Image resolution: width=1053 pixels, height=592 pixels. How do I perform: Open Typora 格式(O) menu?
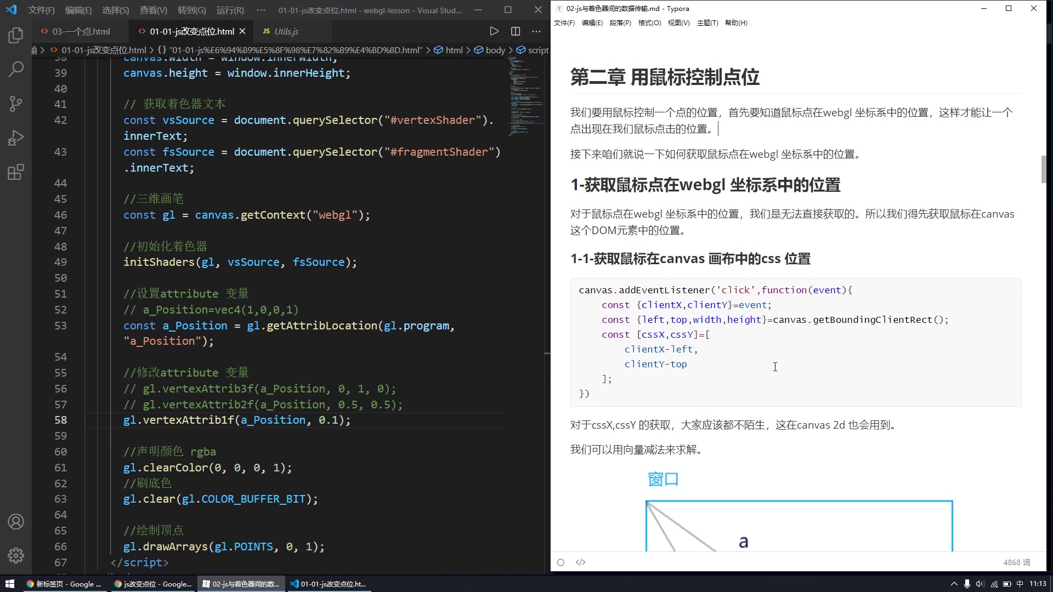point(649,22)
